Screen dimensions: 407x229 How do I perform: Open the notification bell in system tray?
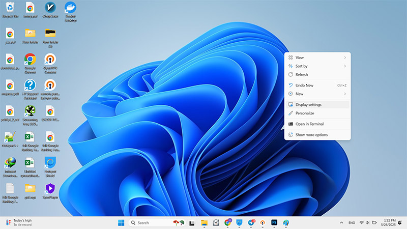tap(400, 222)
